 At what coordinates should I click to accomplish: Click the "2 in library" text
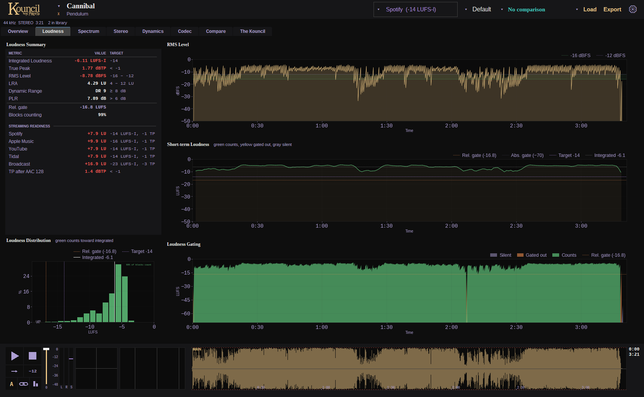coord(58,23)
